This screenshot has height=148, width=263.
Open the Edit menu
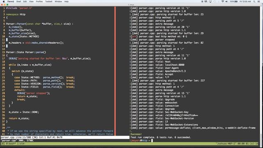[x=25, y=2]
